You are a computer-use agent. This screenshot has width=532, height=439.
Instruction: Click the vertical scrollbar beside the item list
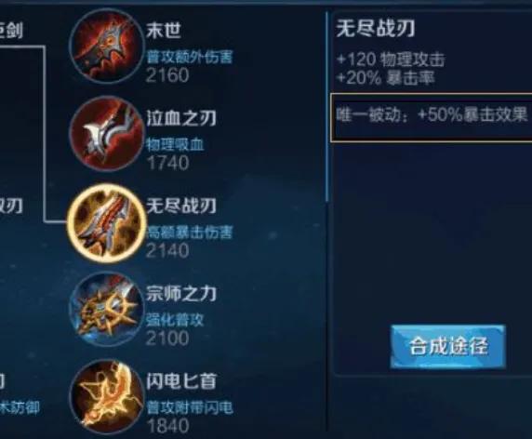click(x=327, y=107)
